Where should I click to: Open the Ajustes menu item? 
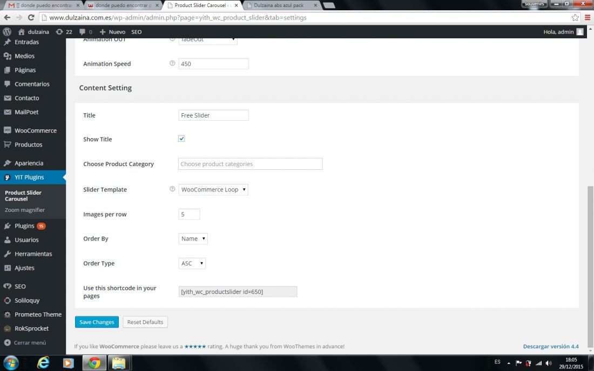[33, 268]
